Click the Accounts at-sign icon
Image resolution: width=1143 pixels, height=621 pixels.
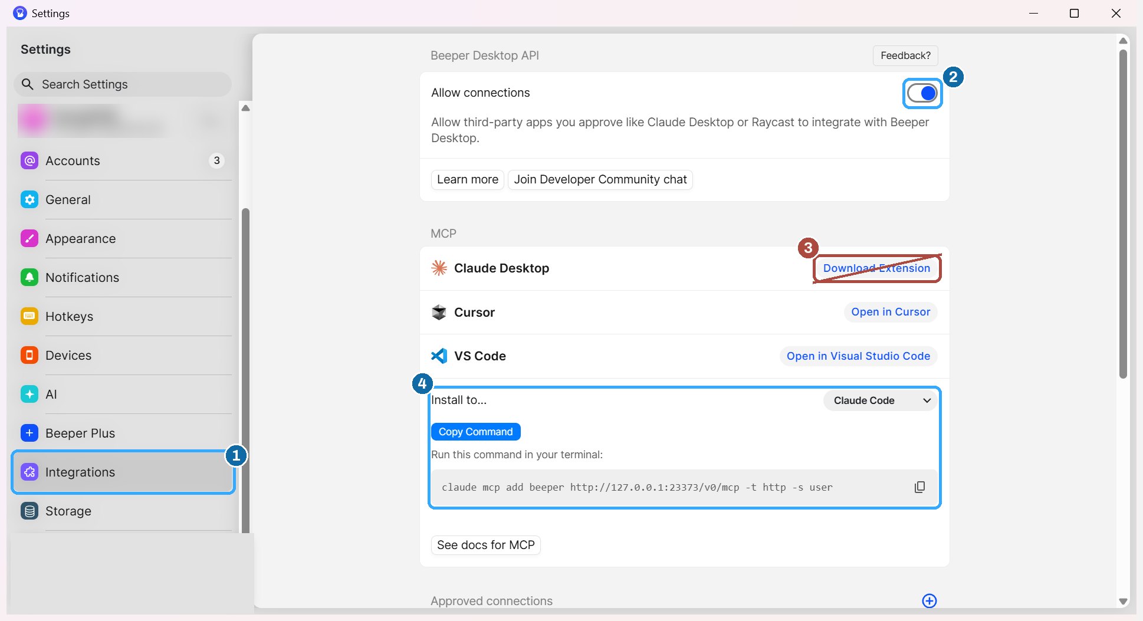click(29, 160)
